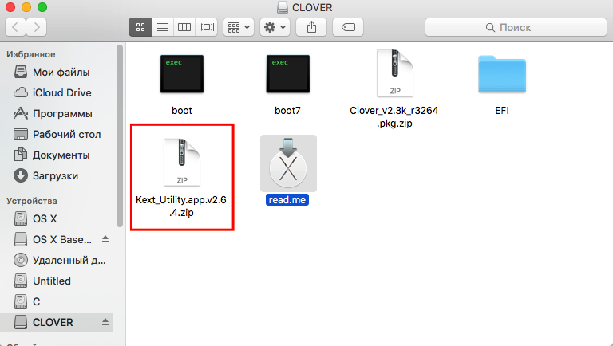
Task: Eject the CLOVER volume in sidebar
Action: pyautogui.click(x=105, y=322)
